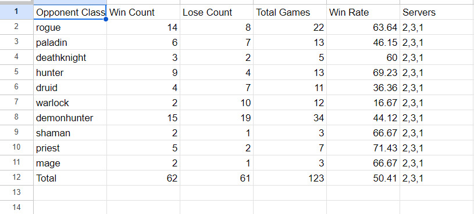Click the Servers header cell
The width and height of the screenshot is (474, 214).
(x=437, y=12)
